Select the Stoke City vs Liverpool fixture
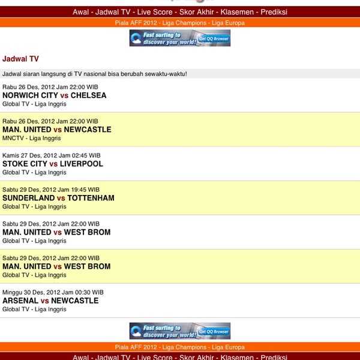The height and width of the screenshot is (360, 360). pyautogui.click(x=53, y=164)
